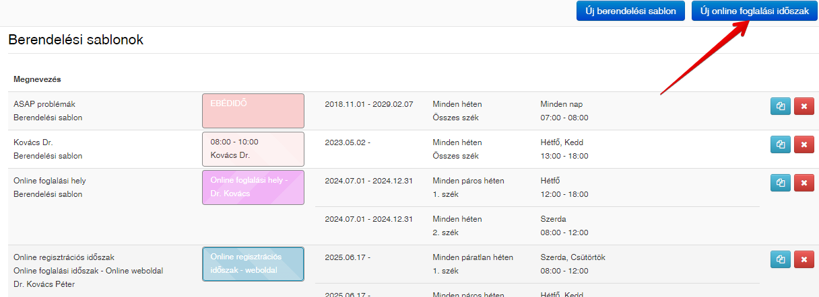The image size is (819, 297).
Task: Delete the Online regisztrációs időszak template
Action: [804, 259]
